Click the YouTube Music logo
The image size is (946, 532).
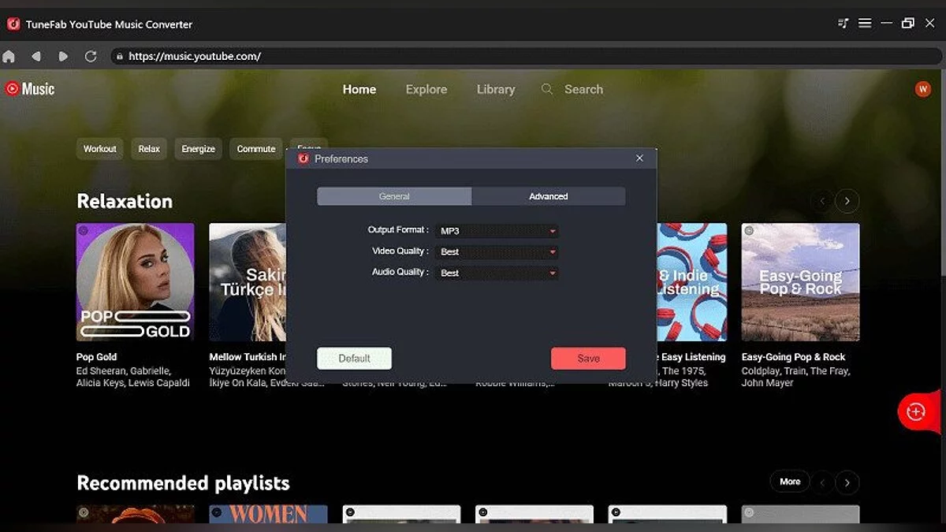30,89
